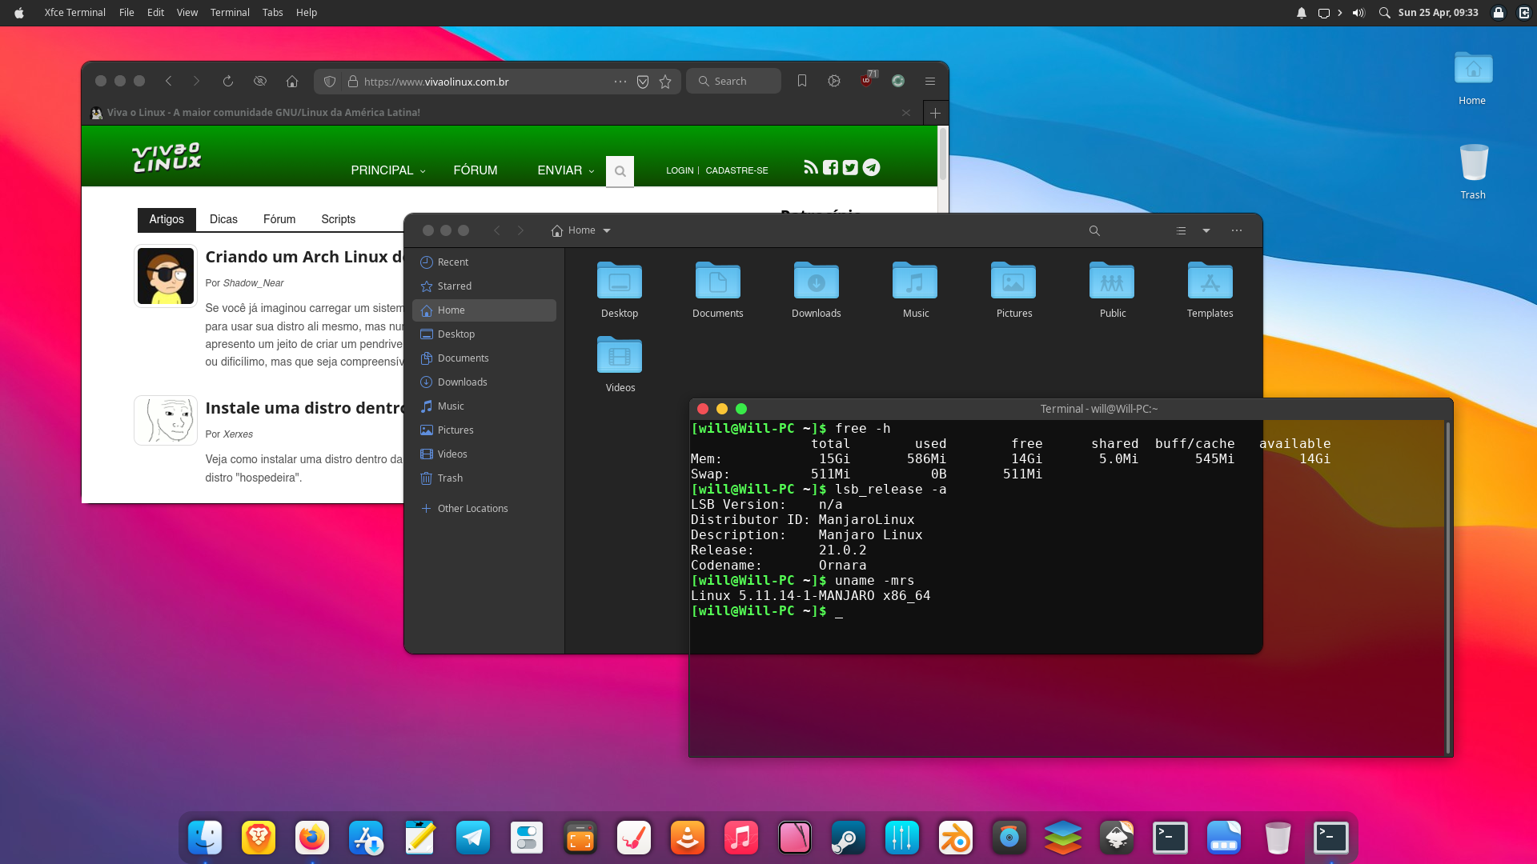Open the file manager search icon
The image size is (1537, 864).
pyautogui.click(x=1094, y=230)
